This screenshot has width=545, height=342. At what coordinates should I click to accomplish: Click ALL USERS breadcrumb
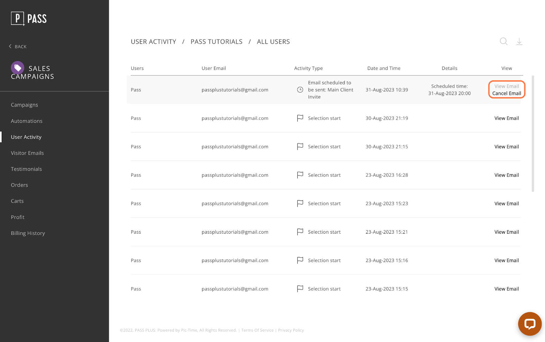pyautogui.click(x=273, y=42)
